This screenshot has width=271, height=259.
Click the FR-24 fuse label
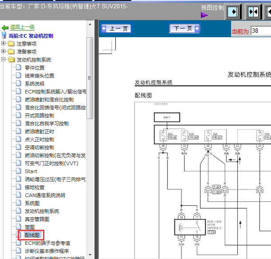pyautogui.click(x=193, y=138)
